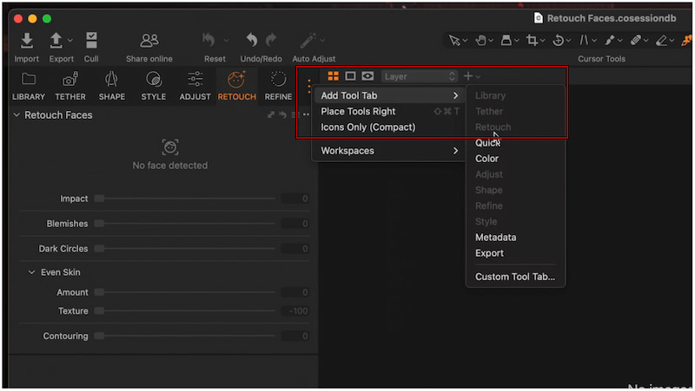The image size is (695, 391).
Task: Click the Impact value field
Action: pyautogui.click(x=295, y=199)
